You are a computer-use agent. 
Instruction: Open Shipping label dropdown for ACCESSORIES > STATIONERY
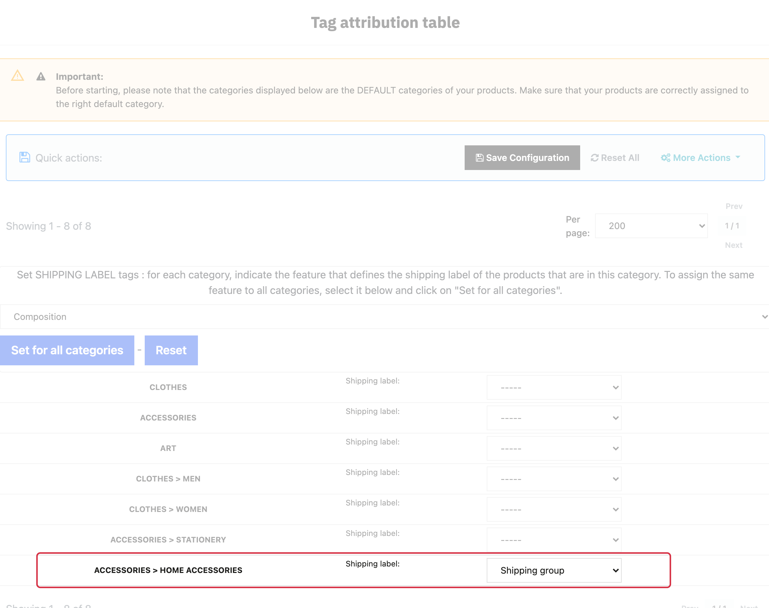(x=554, y=540)
